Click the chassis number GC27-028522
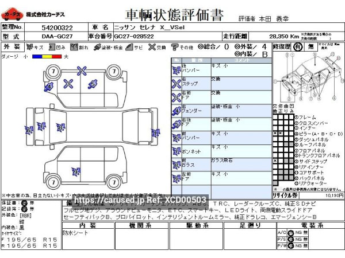 (134, 37)
